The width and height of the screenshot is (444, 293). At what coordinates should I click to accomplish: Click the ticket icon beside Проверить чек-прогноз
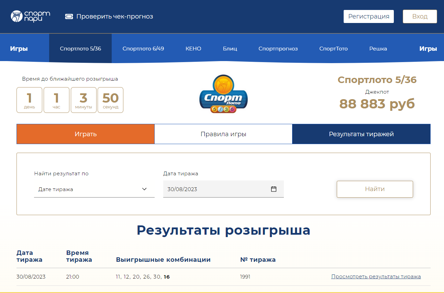click(69, 16)
